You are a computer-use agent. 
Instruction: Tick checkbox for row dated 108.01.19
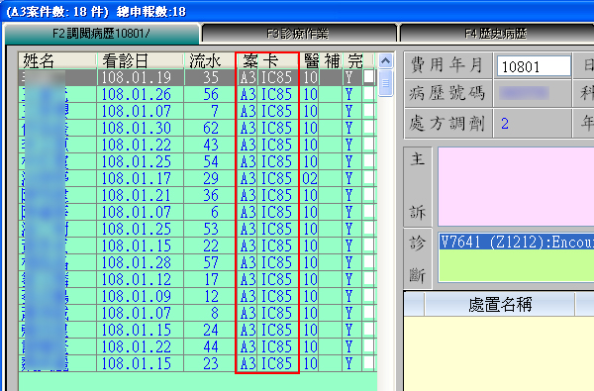click(368, 77)
